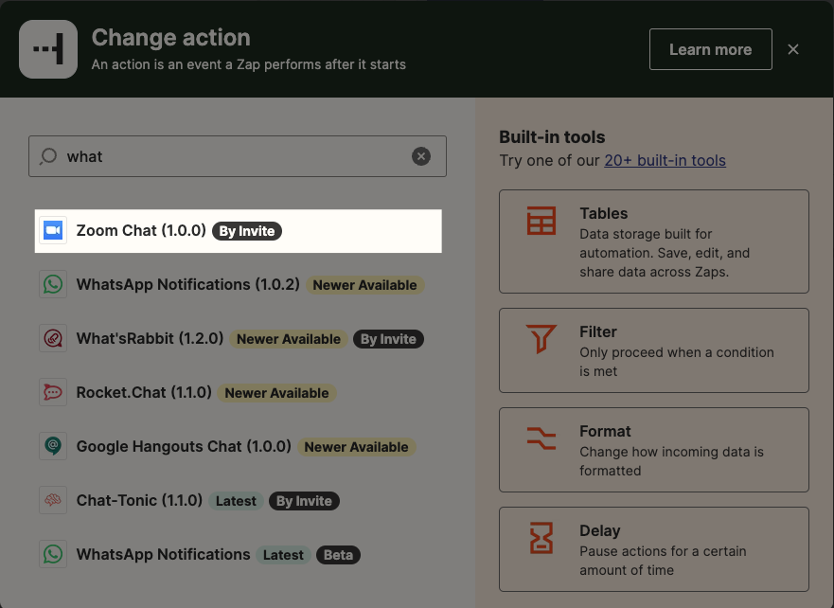The height and width of the screenshot is (608, 834).
Task: Click the green WhatsApp Notifications icon
Action: pyautogui.click(x=53, y=284)
